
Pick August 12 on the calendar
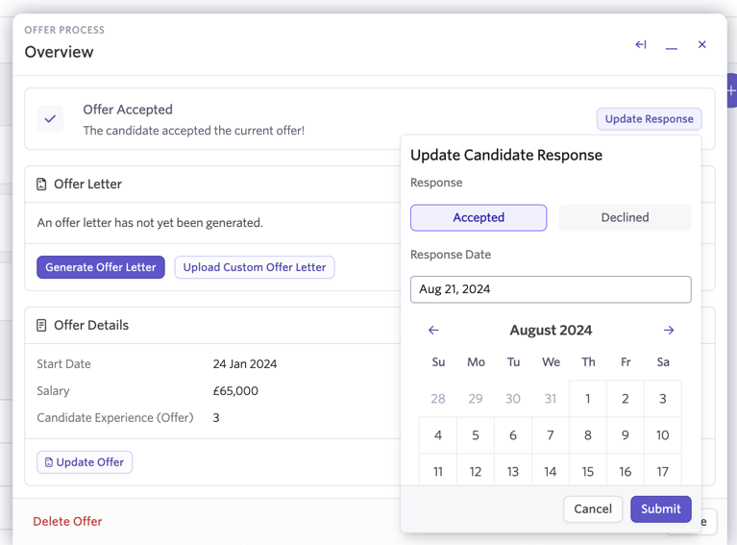click(x=476, y=471)
